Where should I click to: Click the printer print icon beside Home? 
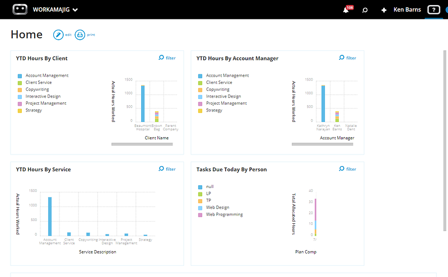[80, 35]
